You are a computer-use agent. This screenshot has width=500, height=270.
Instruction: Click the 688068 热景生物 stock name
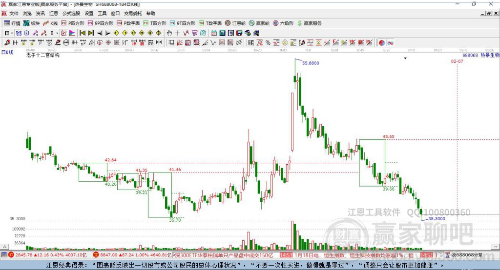481,55
